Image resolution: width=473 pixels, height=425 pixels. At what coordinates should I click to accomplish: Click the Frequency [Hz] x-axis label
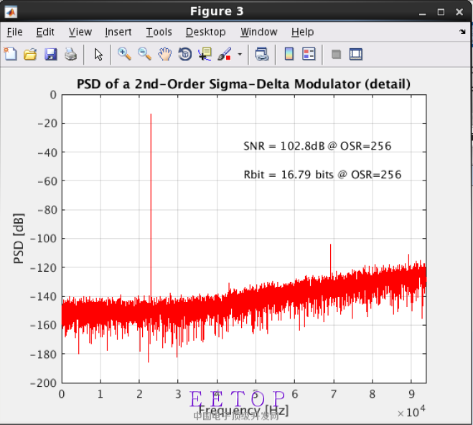[x=244, y=411]
